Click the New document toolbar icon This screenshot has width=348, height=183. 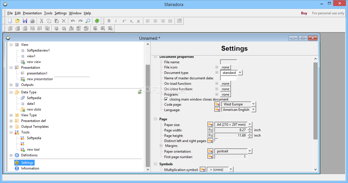(x=10, y=21)
